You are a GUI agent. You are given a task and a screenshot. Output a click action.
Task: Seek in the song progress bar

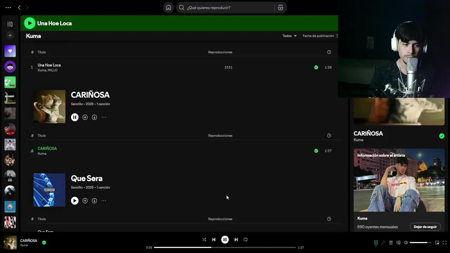click(x=225, y=247)
